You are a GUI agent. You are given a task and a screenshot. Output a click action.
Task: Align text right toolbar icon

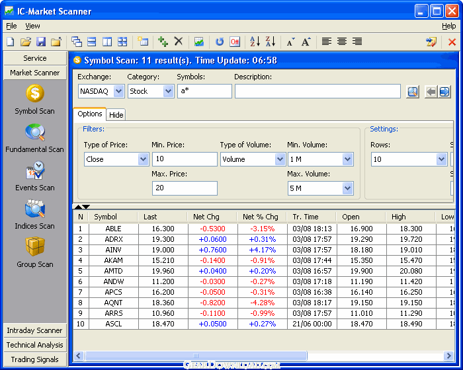(x=357, y=42)
